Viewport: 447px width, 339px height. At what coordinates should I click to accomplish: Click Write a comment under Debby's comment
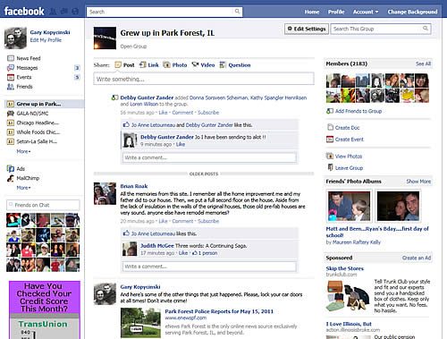tap(209, 157)
